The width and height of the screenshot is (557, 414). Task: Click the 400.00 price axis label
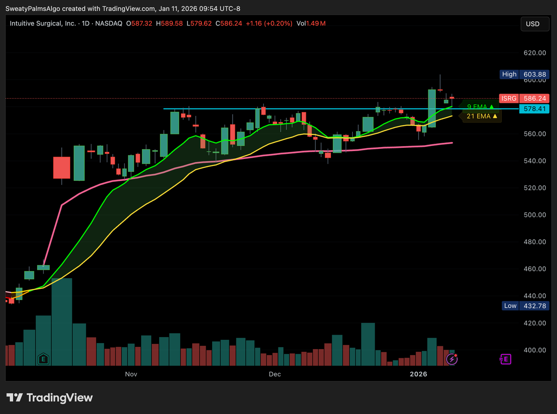pos(534,350)
